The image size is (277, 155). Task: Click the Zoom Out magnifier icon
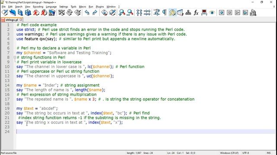pos(130,12)
